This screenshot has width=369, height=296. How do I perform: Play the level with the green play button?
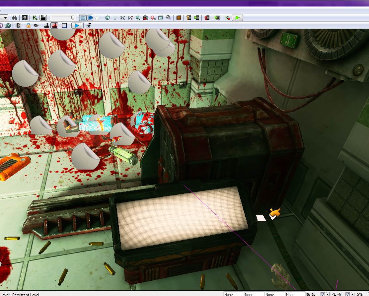(x=238, y=18)
